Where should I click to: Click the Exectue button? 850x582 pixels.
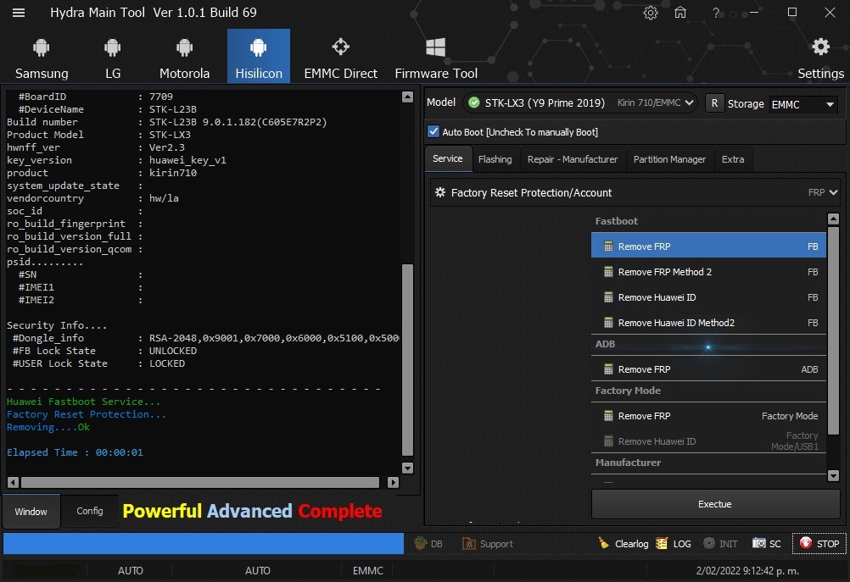(x=715, y=504)
